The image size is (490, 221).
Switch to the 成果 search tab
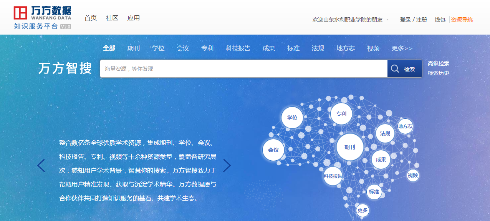click(x=269, y=48)
